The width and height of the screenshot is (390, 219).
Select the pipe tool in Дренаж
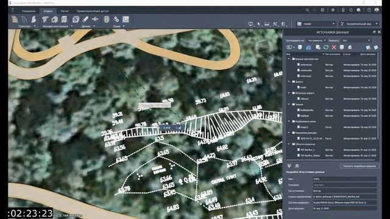[x=85, y=19]
